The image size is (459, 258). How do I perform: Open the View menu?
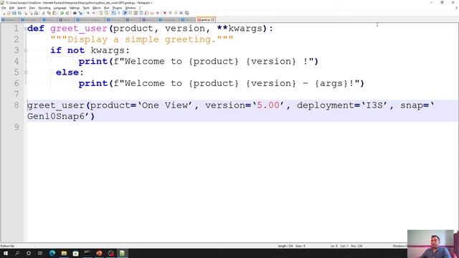pos(32,8)
